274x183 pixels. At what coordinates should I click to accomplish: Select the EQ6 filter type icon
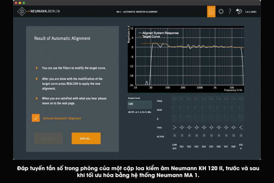coord(219,128)
